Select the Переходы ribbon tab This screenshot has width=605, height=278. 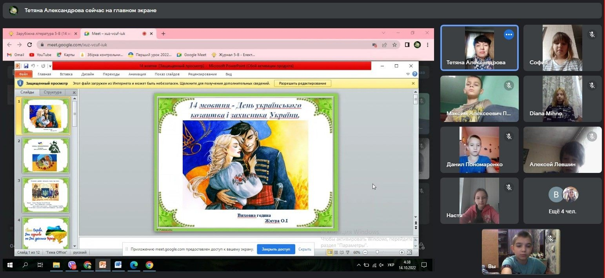(111, 74)
